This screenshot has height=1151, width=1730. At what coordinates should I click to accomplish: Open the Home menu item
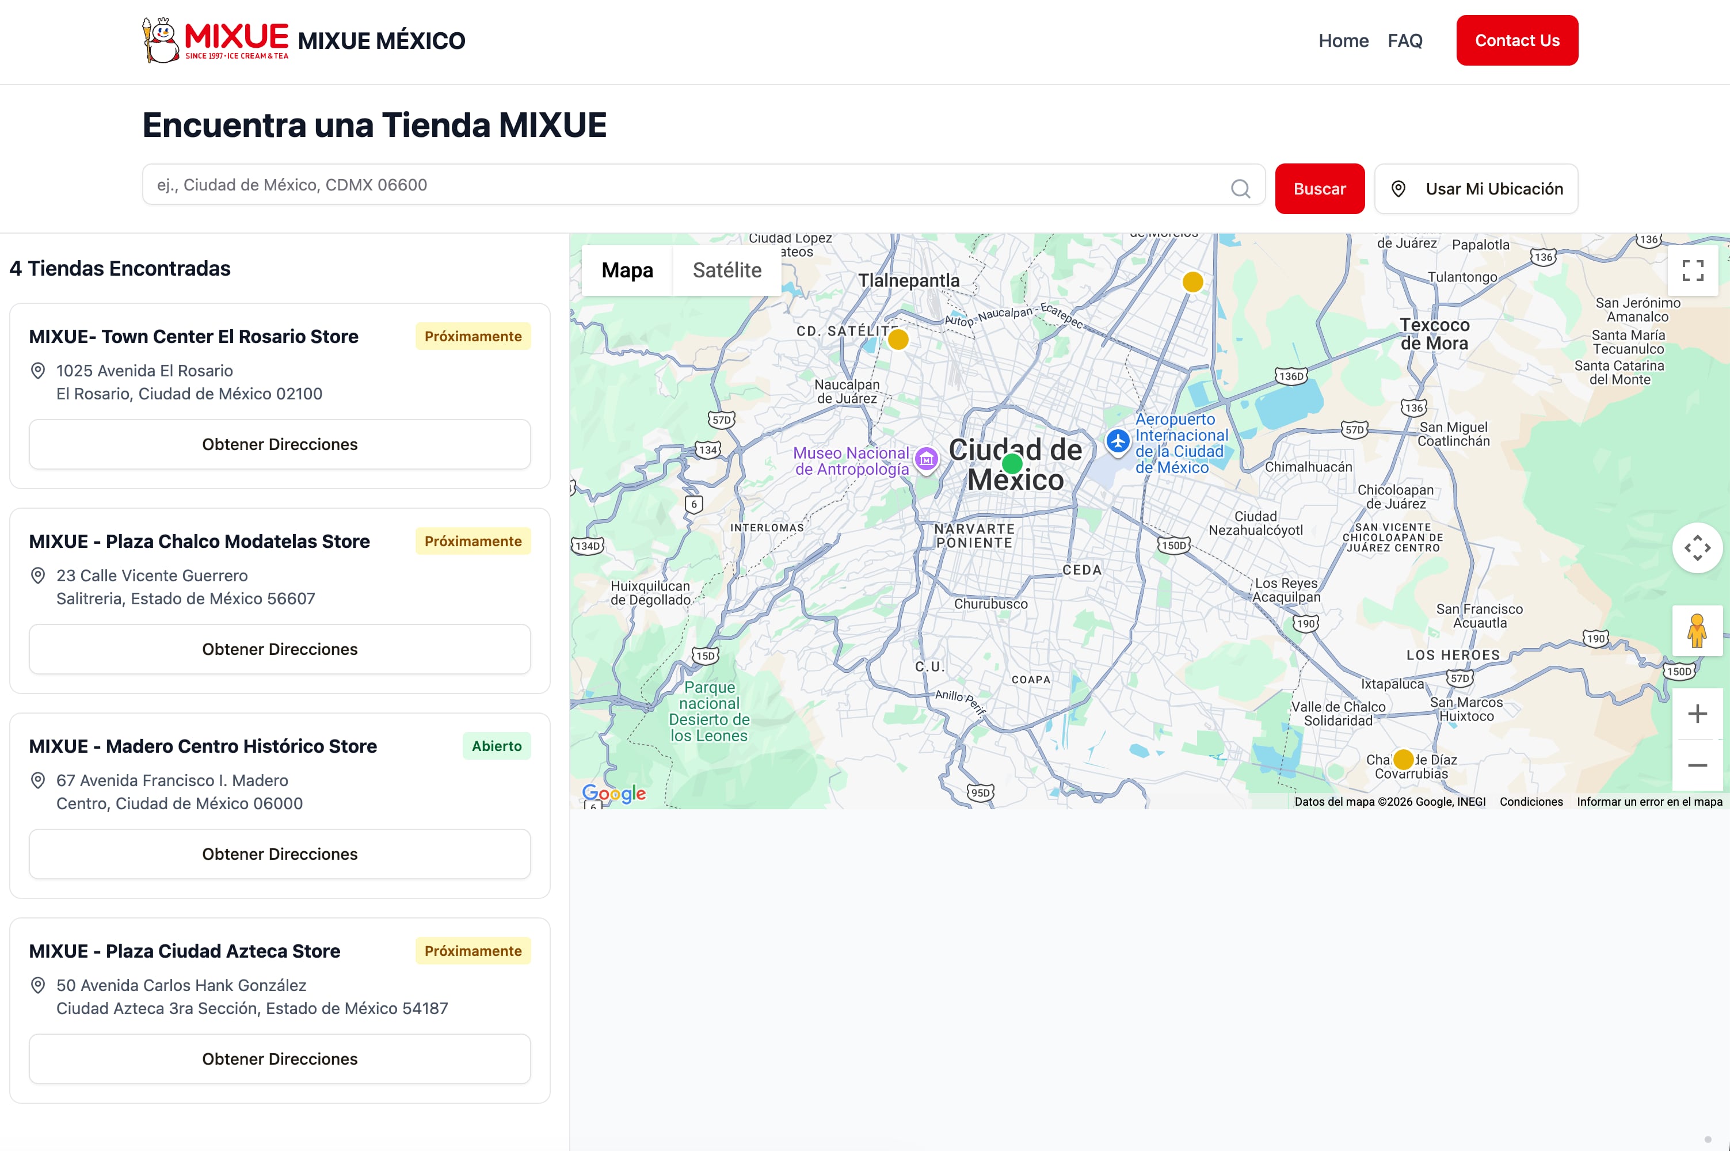(1343, 40)
